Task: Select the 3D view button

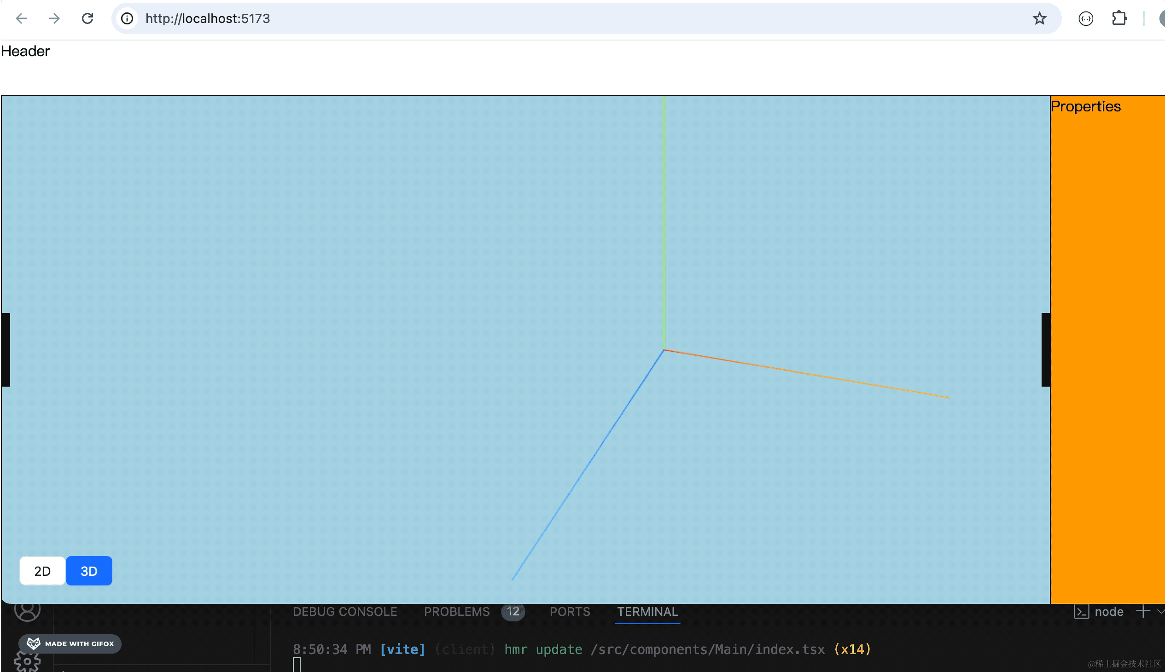Action: (x=89, y=571)
